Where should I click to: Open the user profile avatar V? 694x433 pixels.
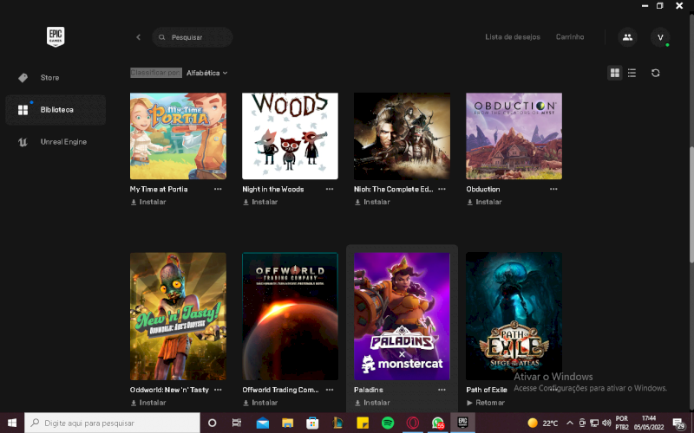660,37
